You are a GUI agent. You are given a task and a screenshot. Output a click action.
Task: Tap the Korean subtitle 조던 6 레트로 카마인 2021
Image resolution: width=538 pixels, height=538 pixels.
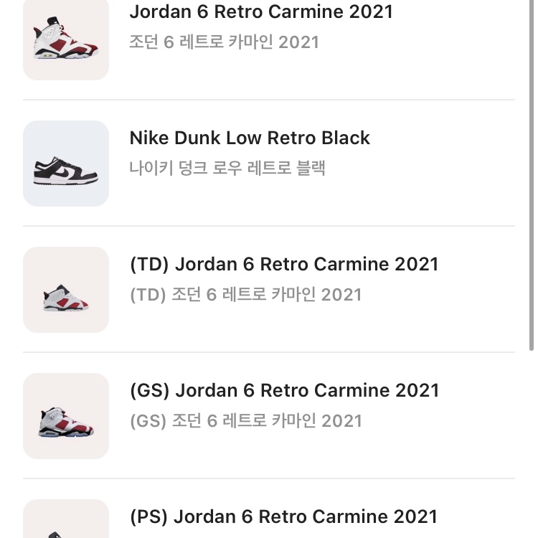[x=224, y=42]
